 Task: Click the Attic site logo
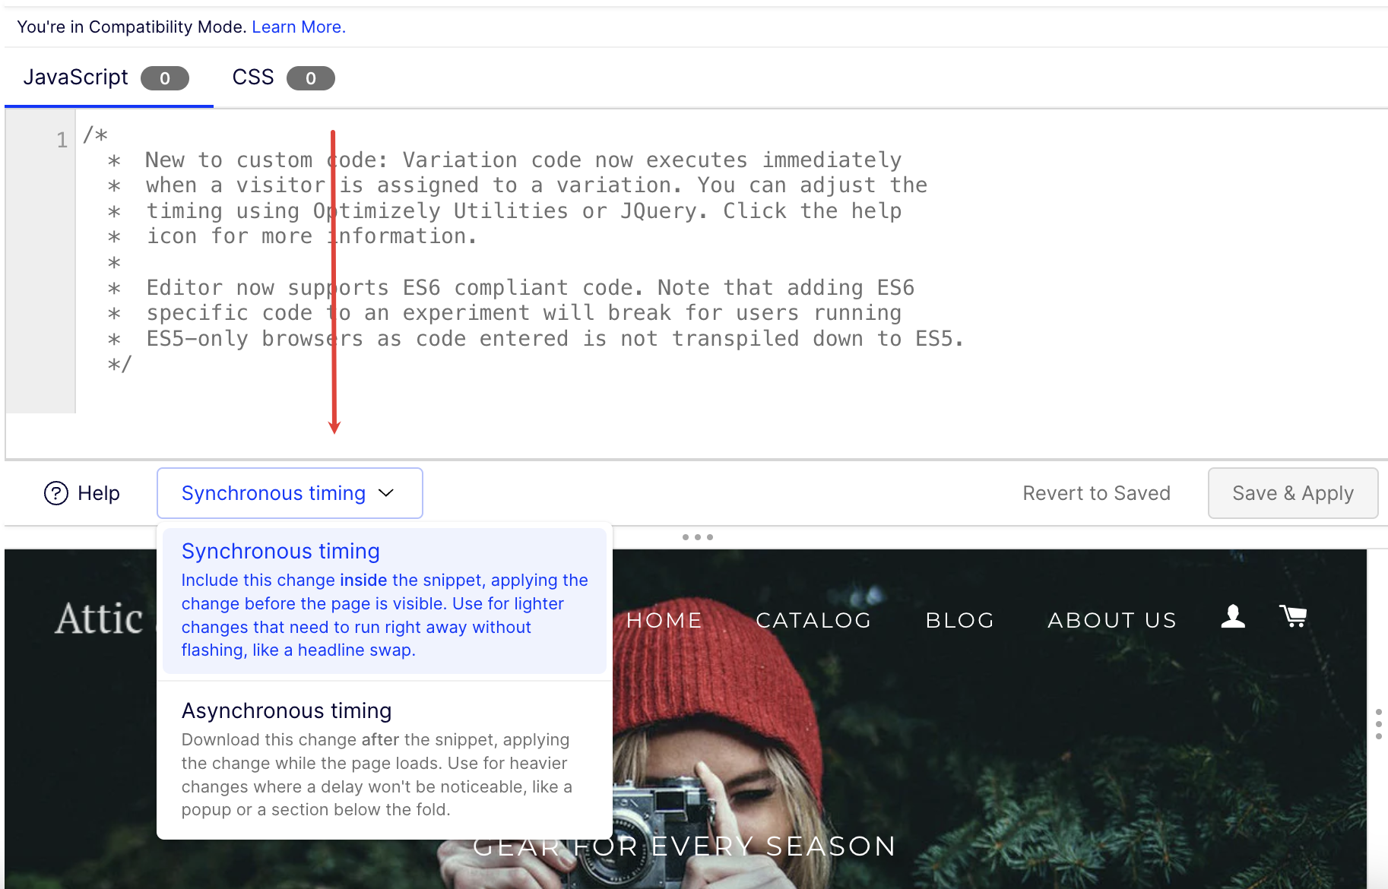point(97,618)
